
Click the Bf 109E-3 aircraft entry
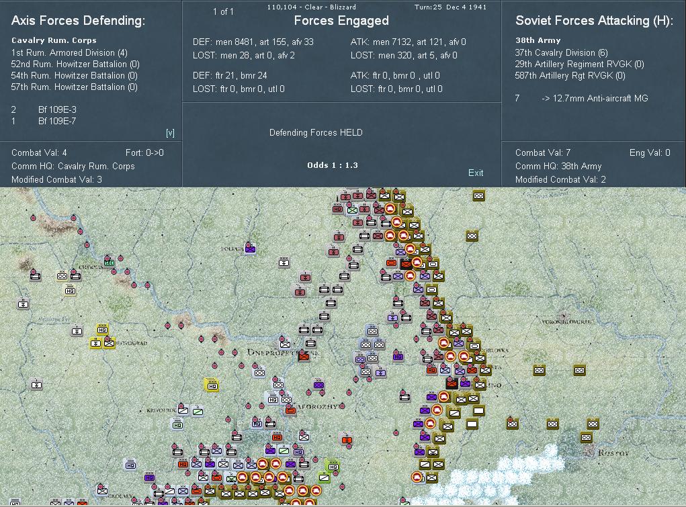pyautogui.click(x=57, y=109)
